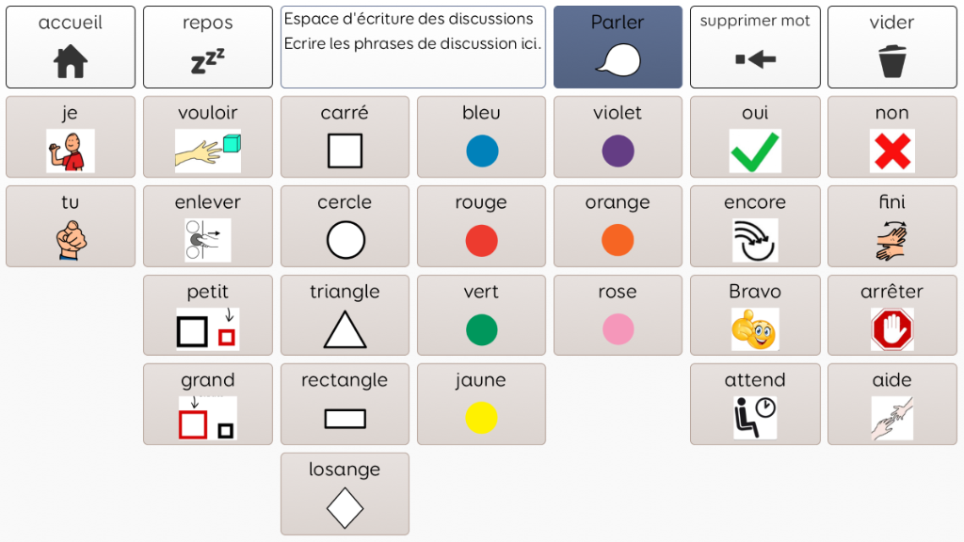Tap the 'Bravo' thumbs-up emoji
This screenshot has width=964, height=542.
(x=755, y=315)
